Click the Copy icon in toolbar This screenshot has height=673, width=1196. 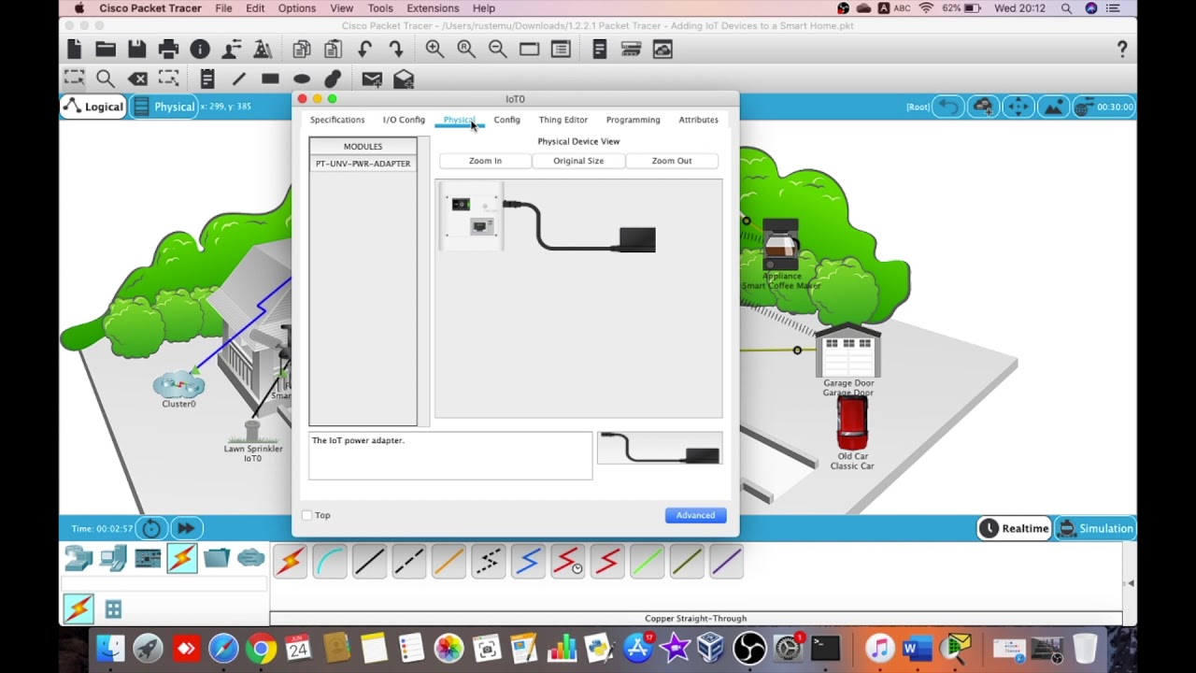(x=301, y=50)
